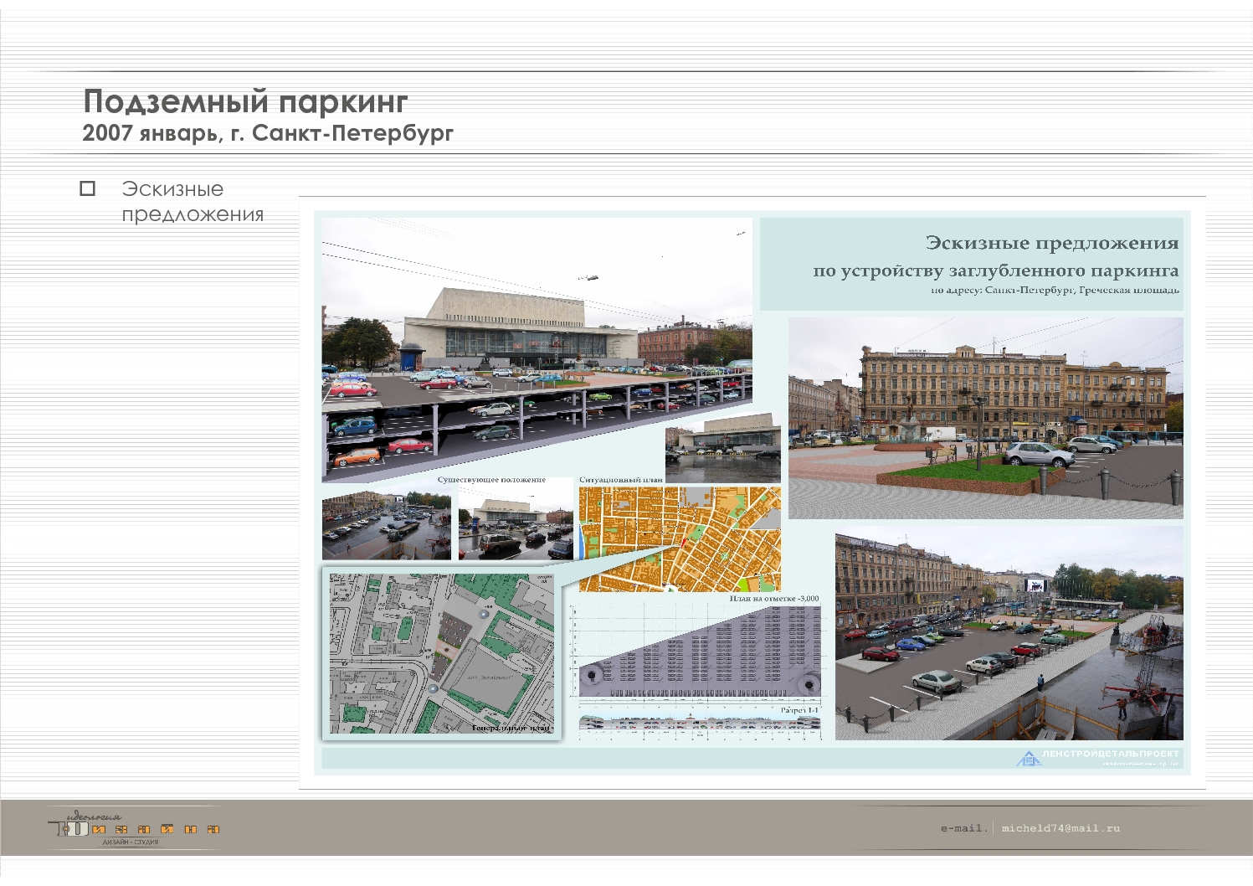Image resolution: width=1253 pixels, height=886 pixels.
Task: Open the left existing-condition street photo
Action: click(387, 524)
